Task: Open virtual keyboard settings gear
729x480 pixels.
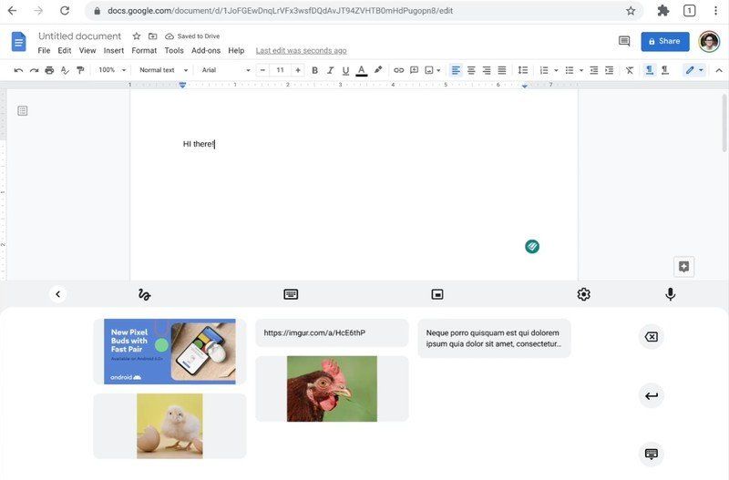Action: coord(583,294)
